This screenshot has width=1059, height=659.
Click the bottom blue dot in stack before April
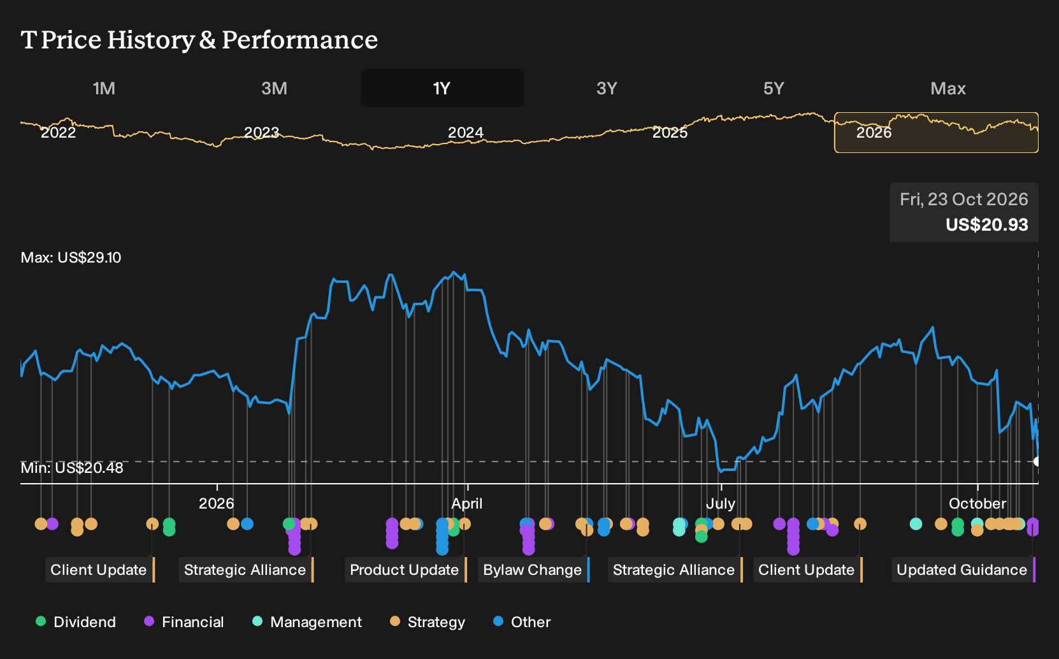pos(442,549)
